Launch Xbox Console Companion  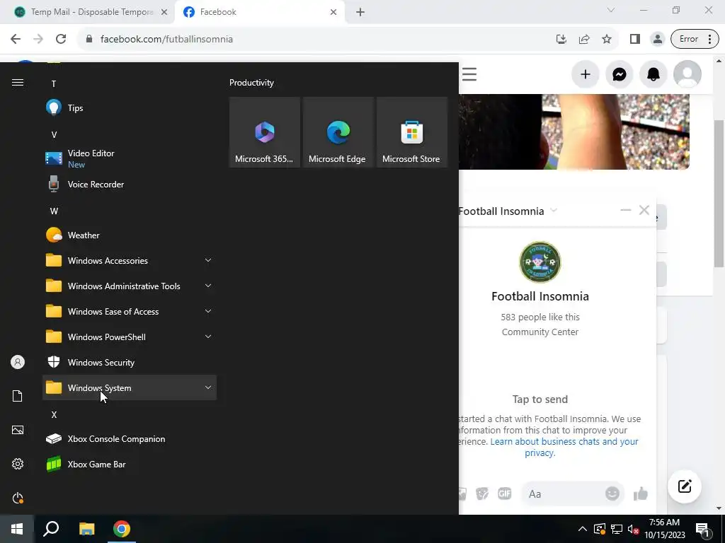[130, 438]
